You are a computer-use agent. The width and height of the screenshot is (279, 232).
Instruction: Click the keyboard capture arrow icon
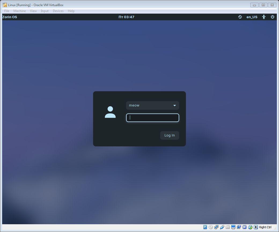(256, 227)
